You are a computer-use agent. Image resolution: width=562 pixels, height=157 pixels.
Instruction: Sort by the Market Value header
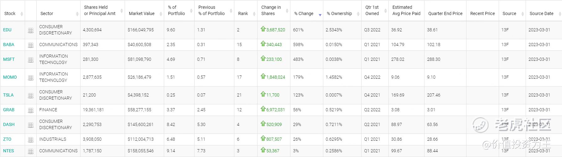(x=142, y=13)
